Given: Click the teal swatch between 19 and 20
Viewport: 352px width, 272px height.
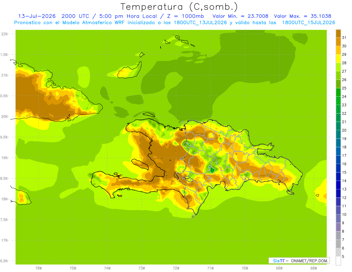Looking at the screenshot, I should [338, 134].
